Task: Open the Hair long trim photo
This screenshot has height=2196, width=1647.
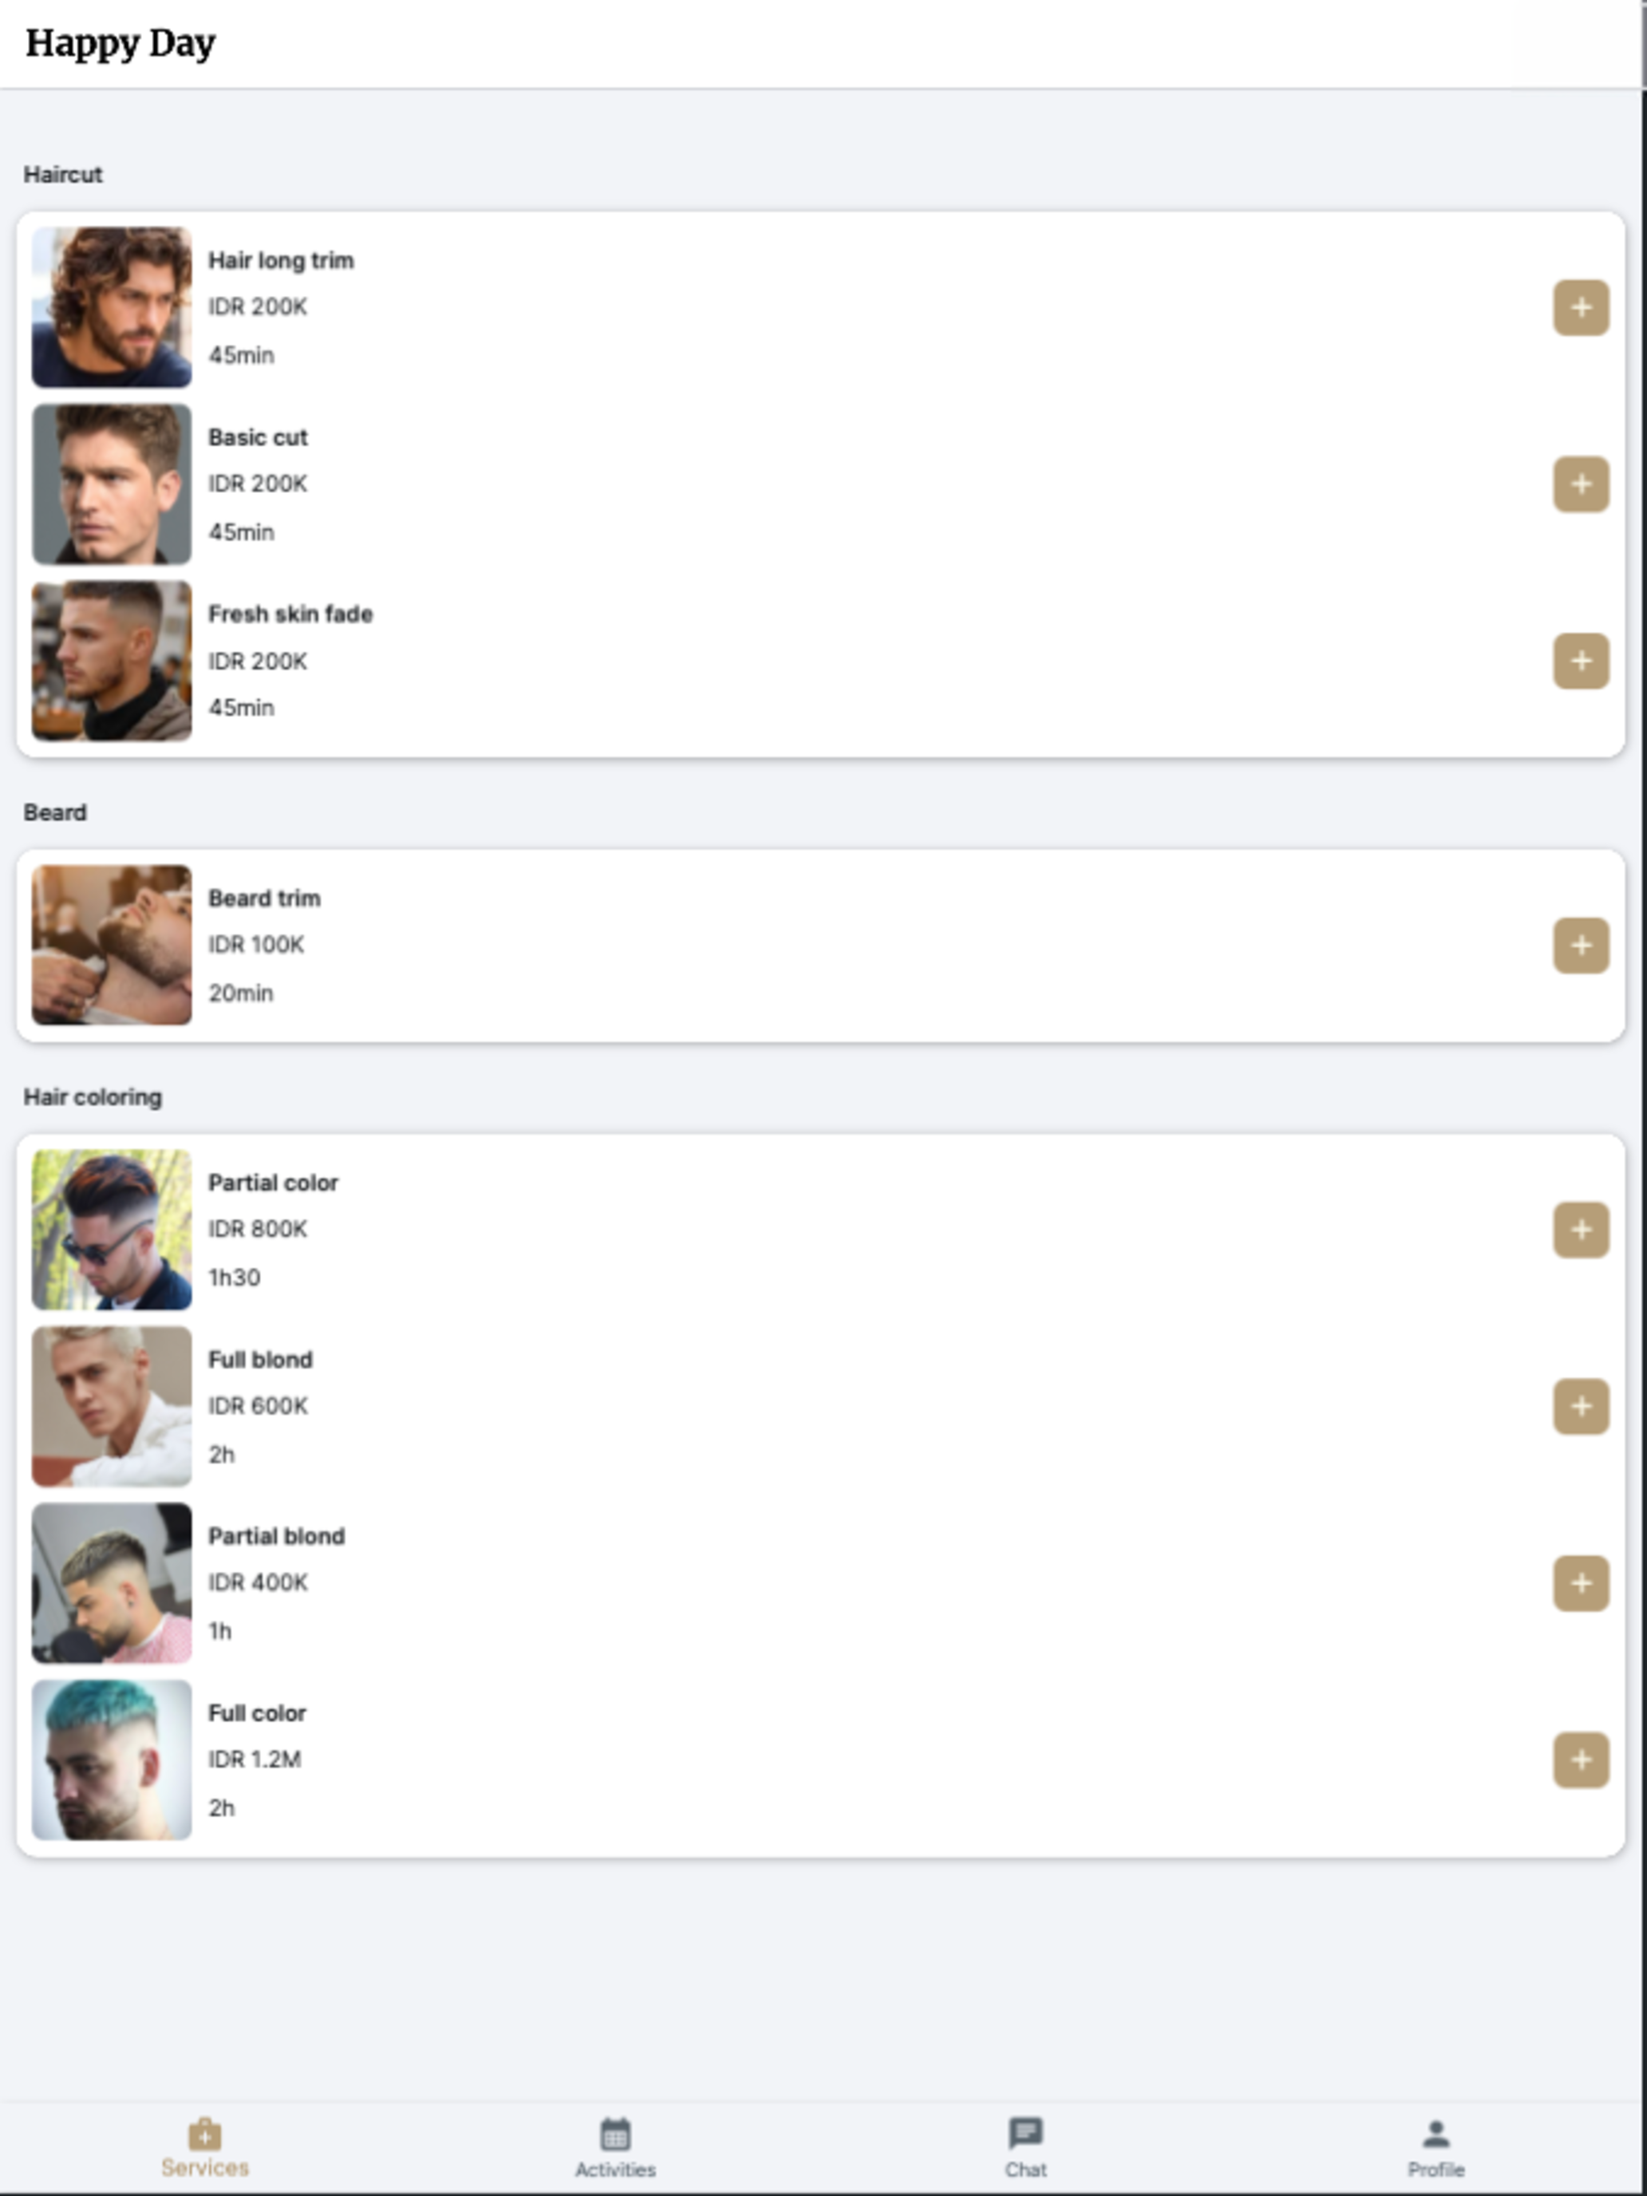Action: (x=111, y=306)
